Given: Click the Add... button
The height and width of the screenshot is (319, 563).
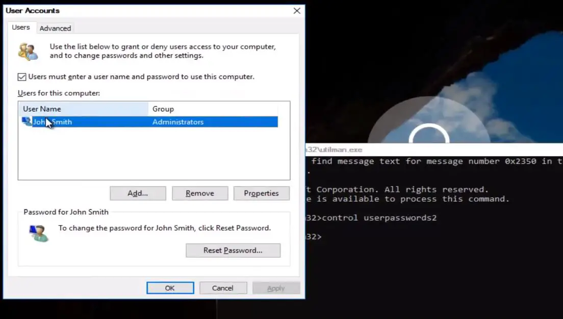Looking at the screenshot, I should click(x=138, y=193).
